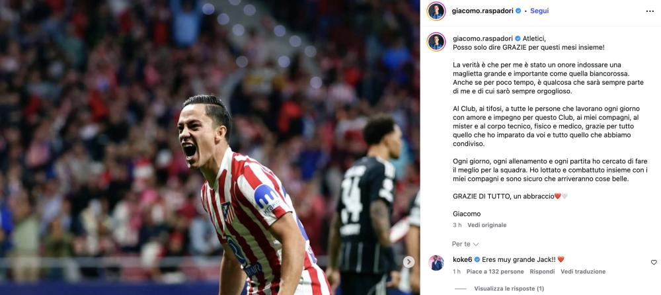Expand replies via 'Visualizza le risposte (1)'
Viewport: 661px width, 295px height.
click(x=509, y=288)
